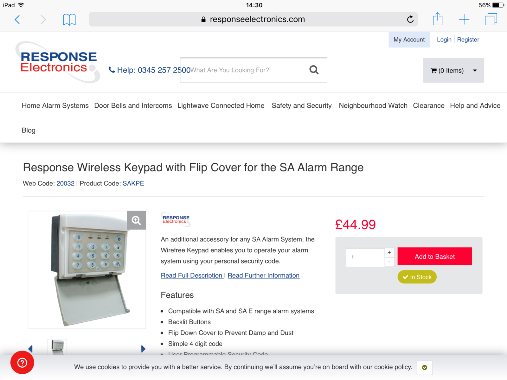Show previous product thumbnail with left arrow
The width and height of the screenshot is (507, 380).
[x=30, y=349]
